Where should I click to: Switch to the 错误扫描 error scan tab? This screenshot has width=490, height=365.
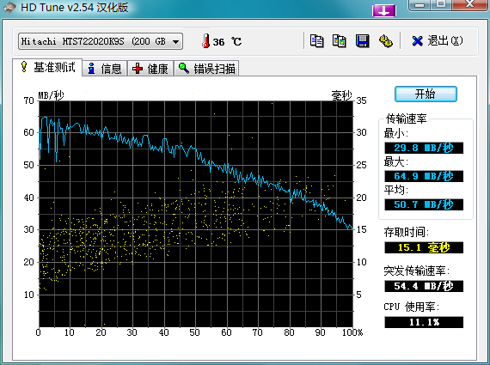(x=206, y=69)
